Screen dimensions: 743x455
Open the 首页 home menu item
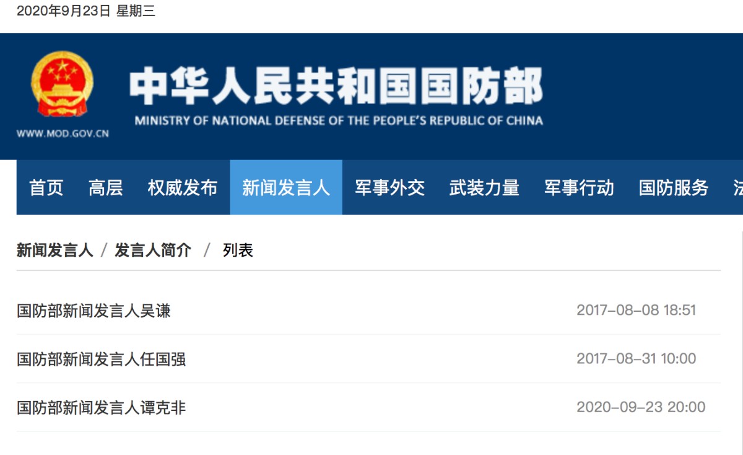[x=46, y=188]
